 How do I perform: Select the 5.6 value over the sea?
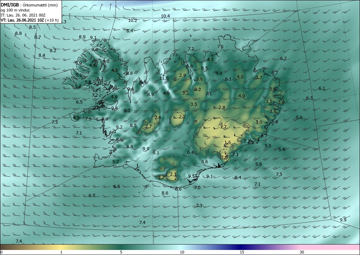pos(299,118)
